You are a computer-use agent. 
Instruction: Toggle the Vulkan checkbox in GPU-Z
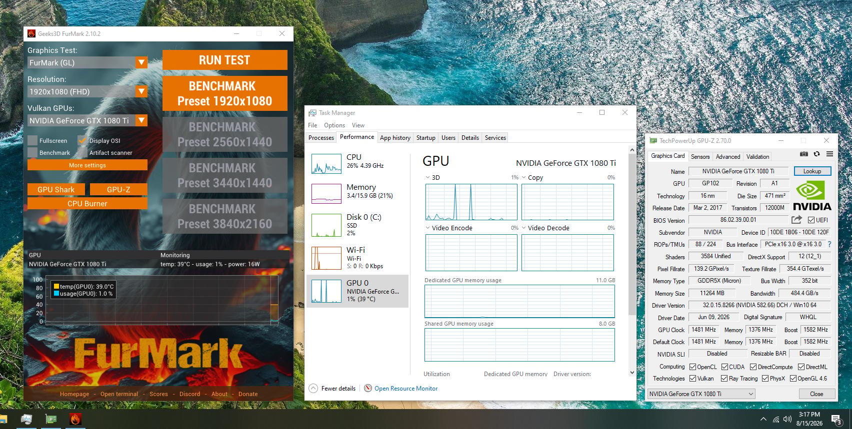pos(692,379)
